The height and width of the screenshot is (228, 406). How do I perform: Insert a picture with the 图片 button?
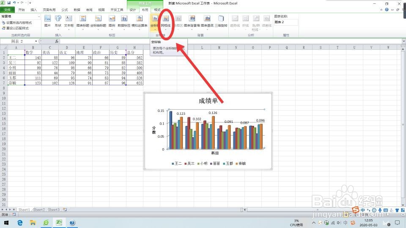tap(47, 21)
